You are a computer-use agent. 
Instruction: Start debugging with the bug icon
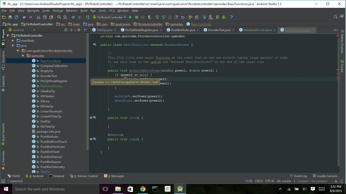[137, 17]
